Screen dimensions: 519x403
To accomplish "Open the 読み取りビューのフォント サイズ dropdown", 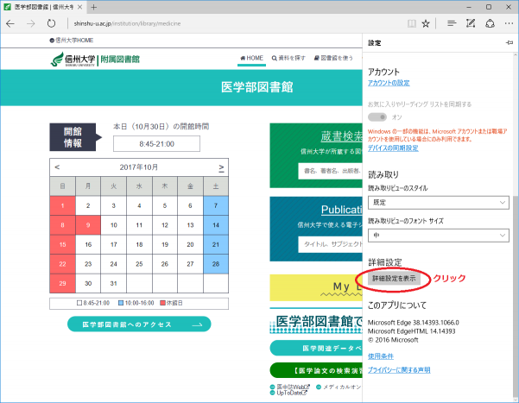I will click(438, 236).
